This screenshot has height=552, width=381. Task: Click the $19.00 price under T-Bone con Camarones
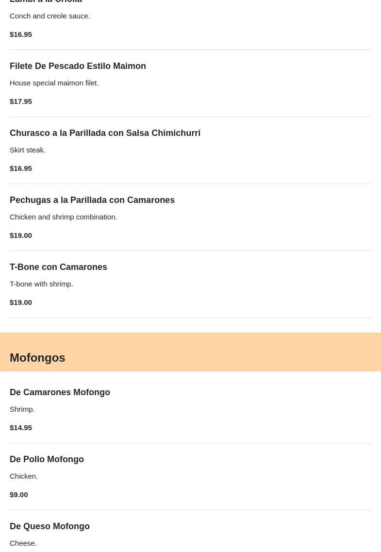pos(21,302)
